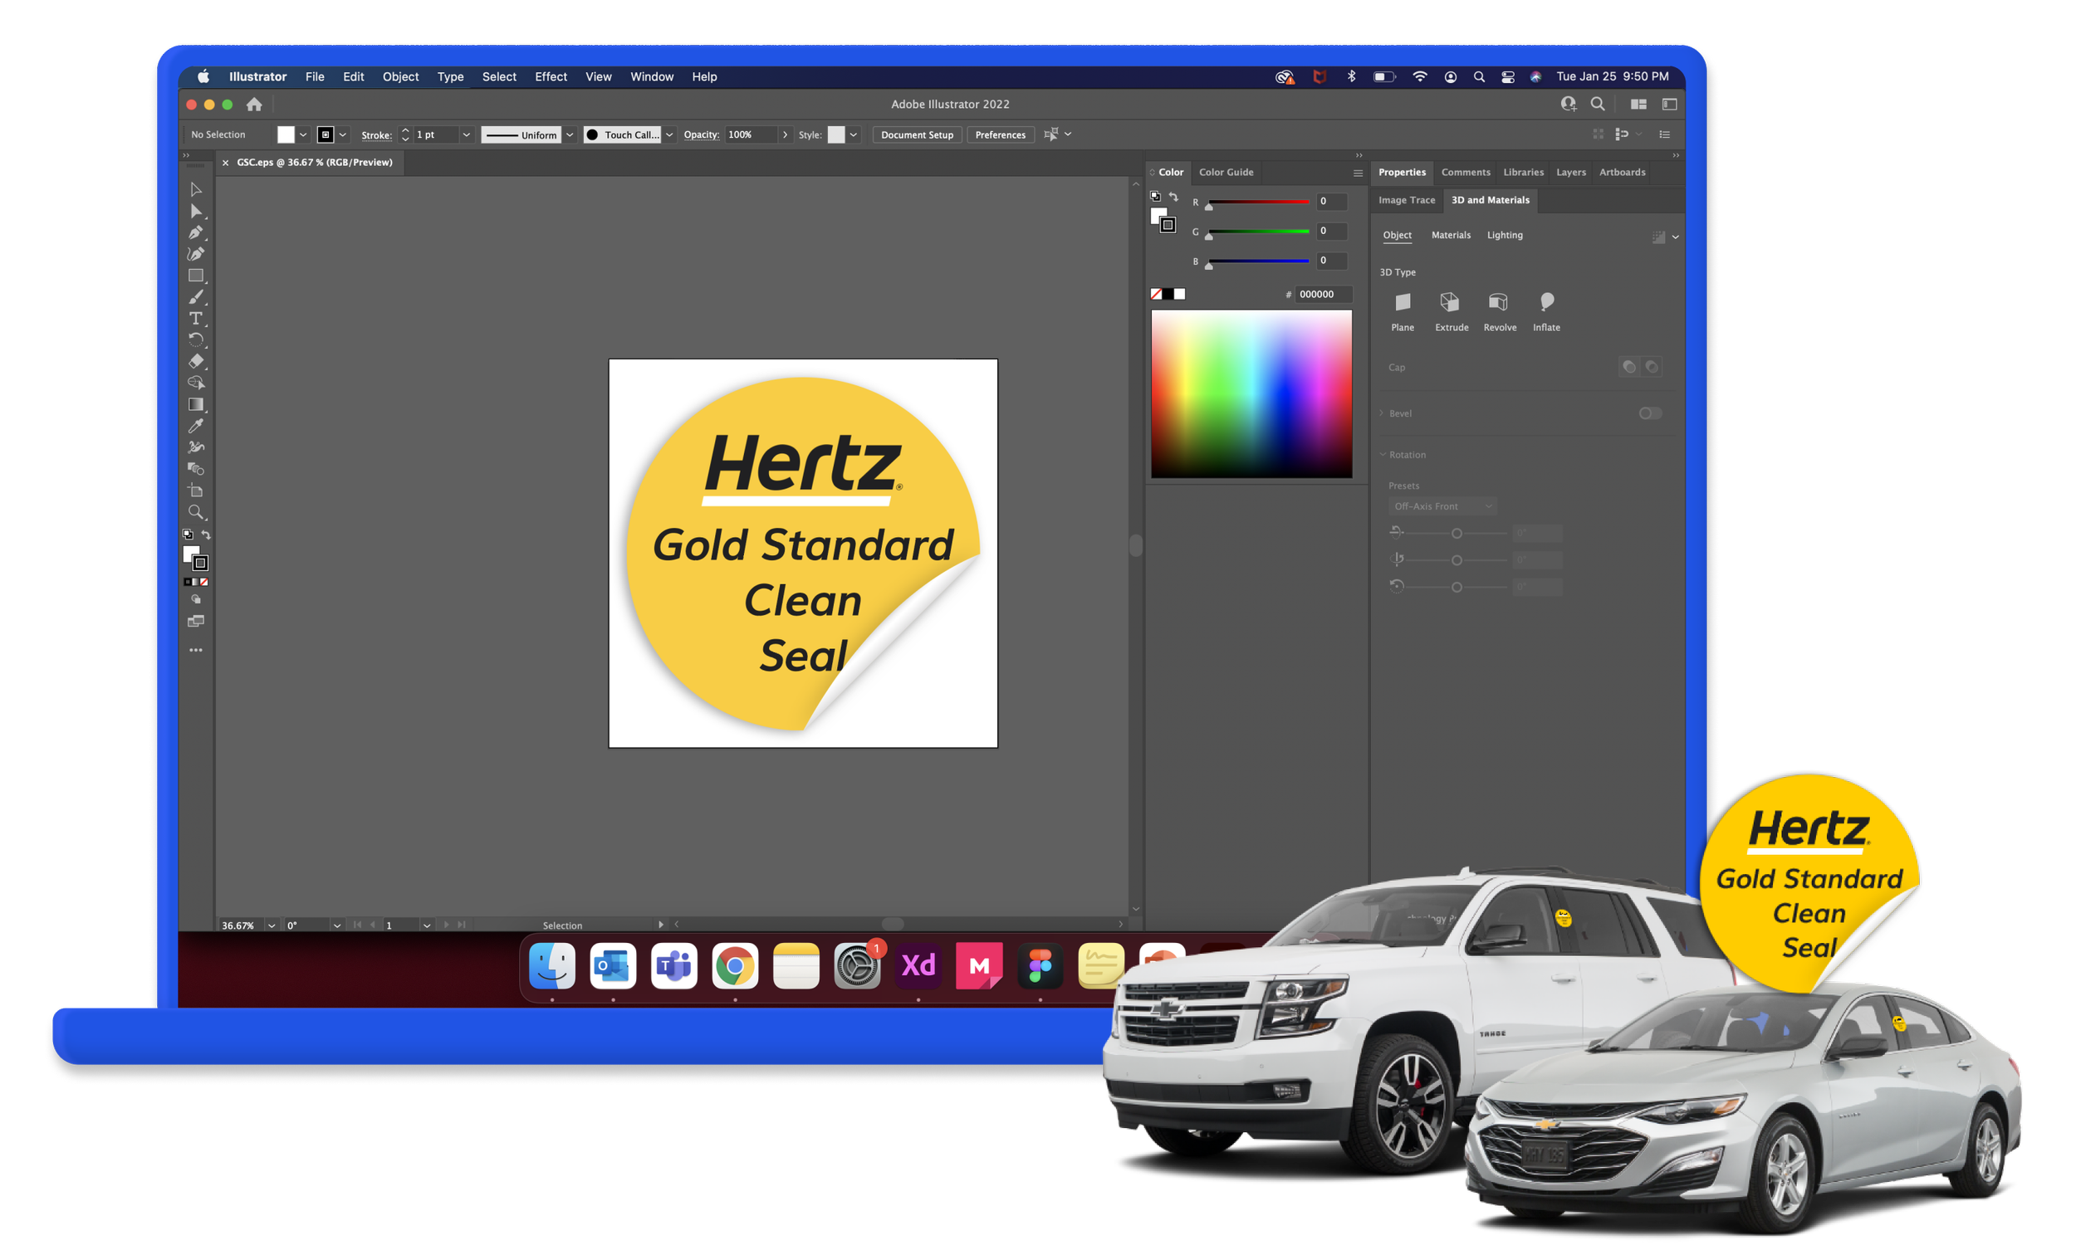Viewport: 2076px width, 1250px height.
Task: Collapse the Rotation section
Action: 1383,455
